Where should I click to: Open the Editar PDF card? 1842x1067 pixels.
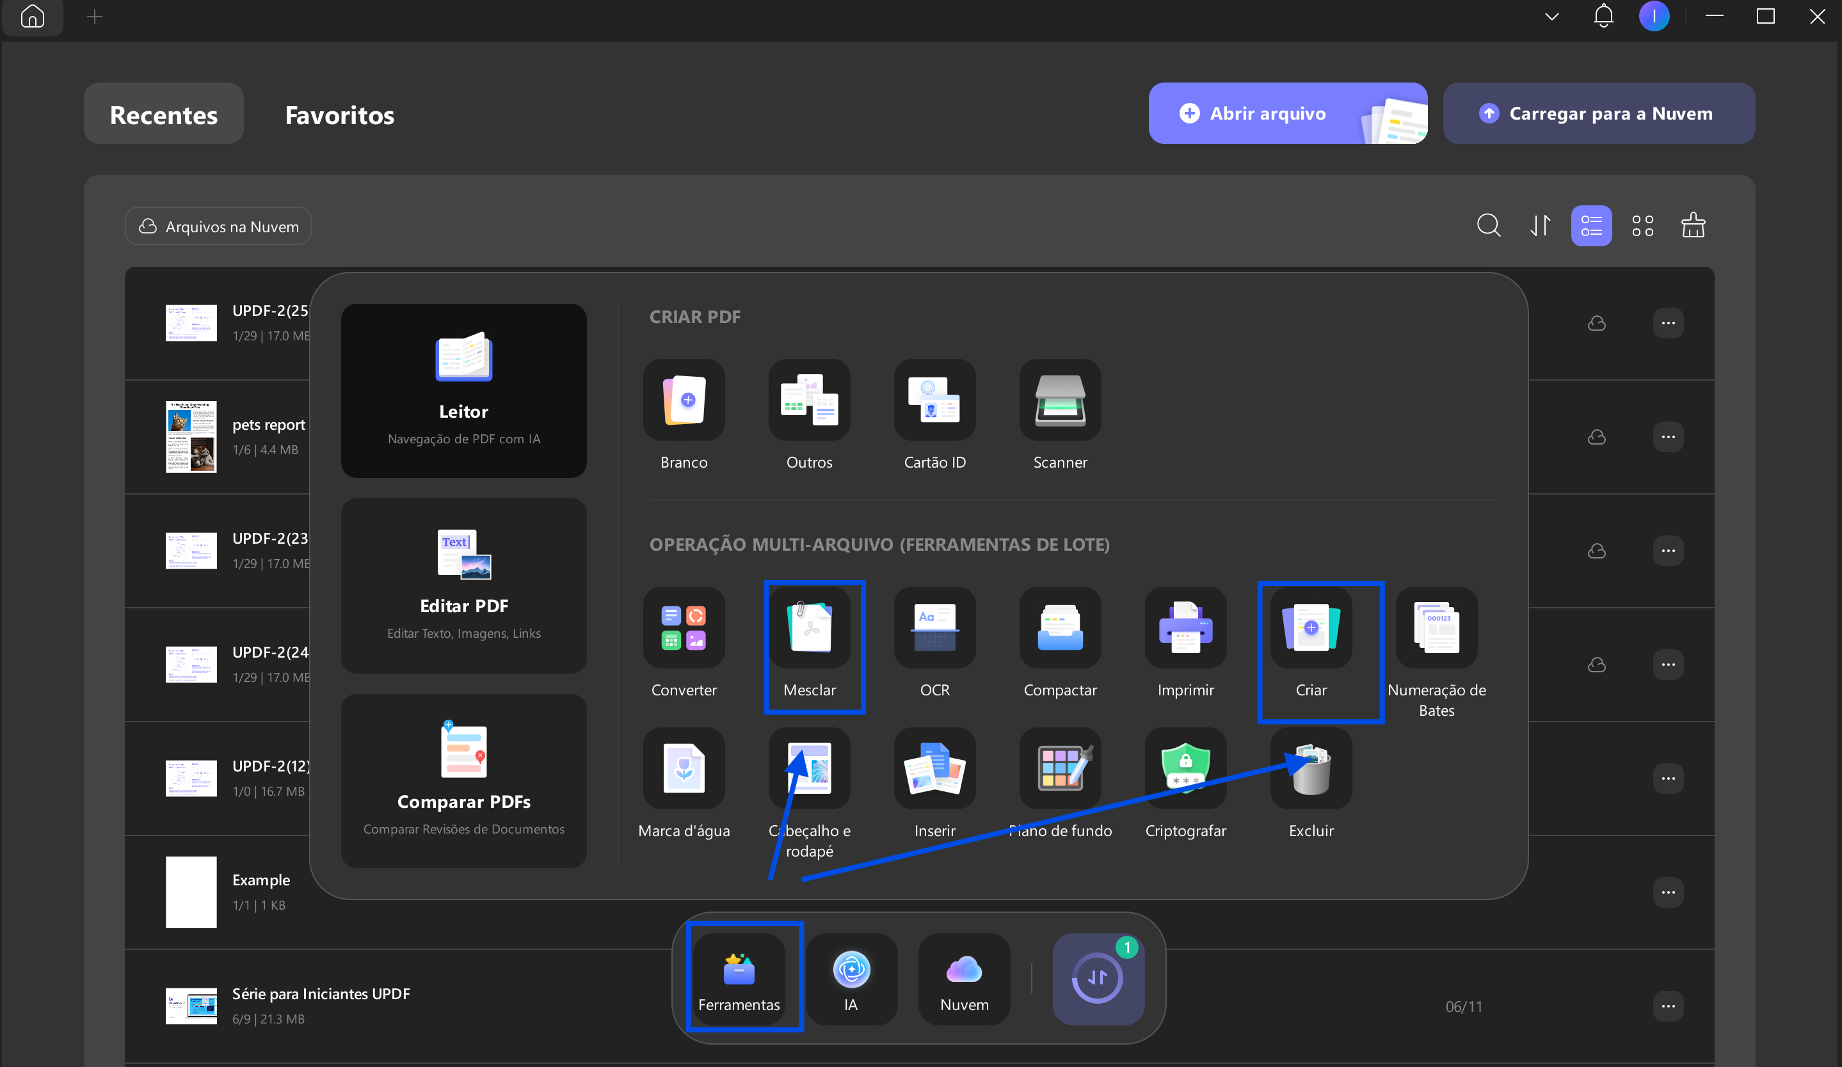click(x=463, y=586)
